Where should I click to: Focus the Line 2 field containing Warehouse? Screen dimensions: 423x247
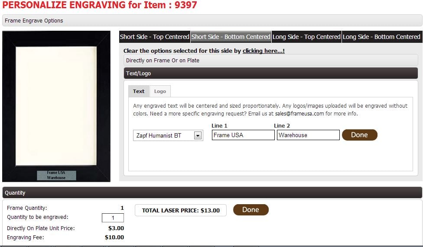308,135
